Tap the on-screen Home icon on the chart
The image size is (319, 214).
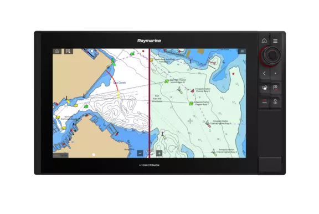tap(57, 52)
